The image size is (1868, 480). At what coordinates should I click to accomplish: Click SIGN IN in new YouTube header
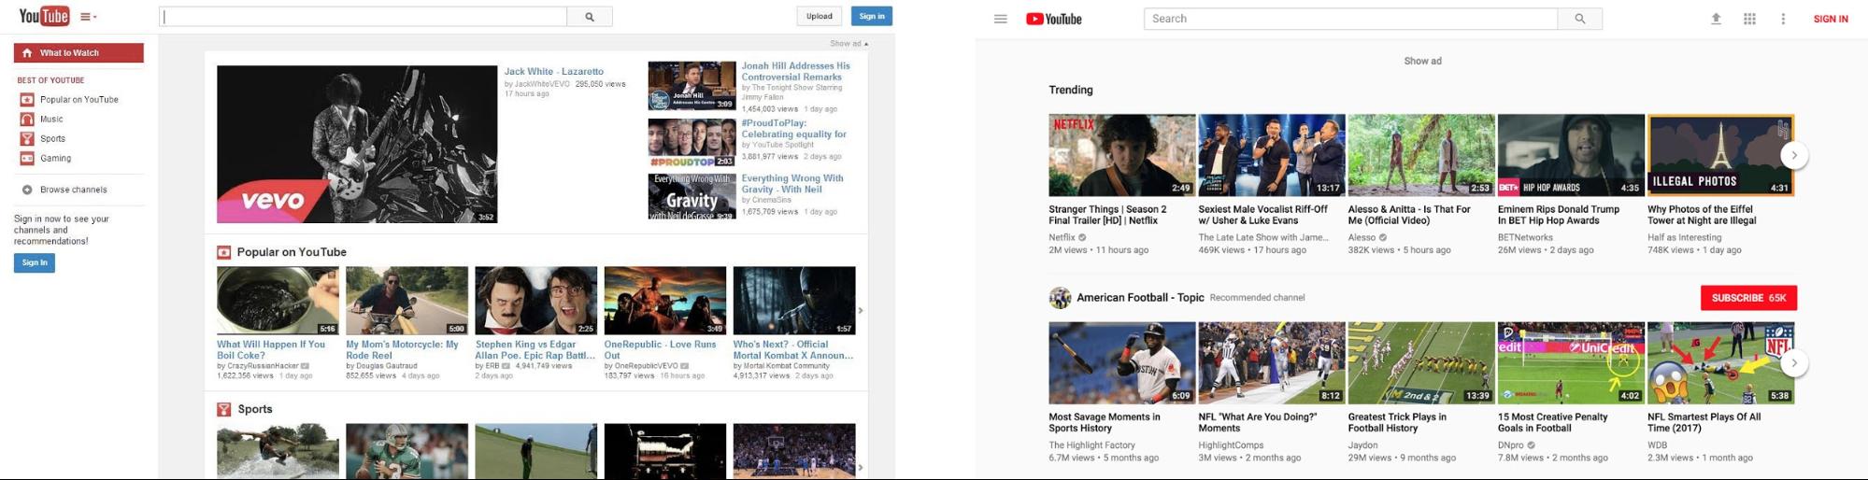[1831, 19]
